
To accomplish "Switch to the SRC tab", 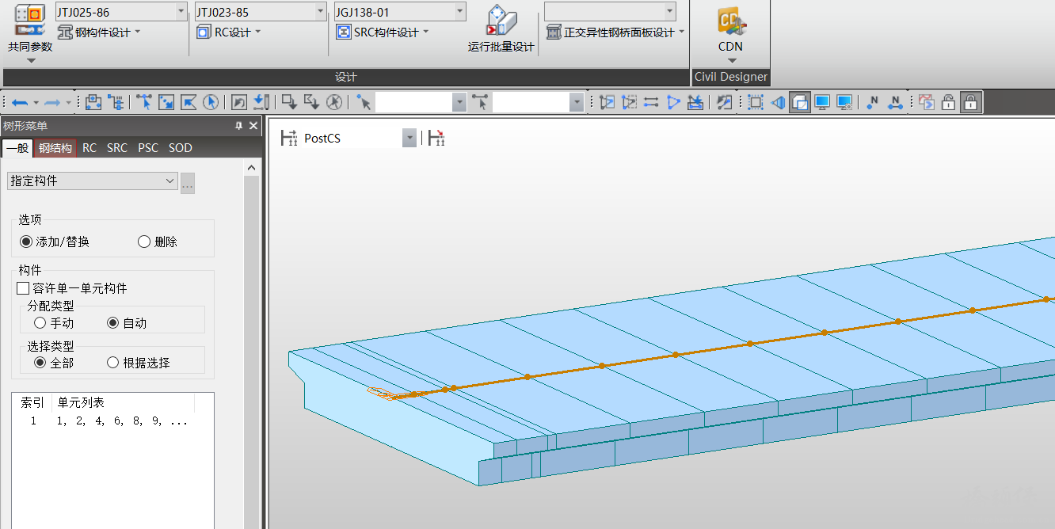I will [x=117, y=148].
